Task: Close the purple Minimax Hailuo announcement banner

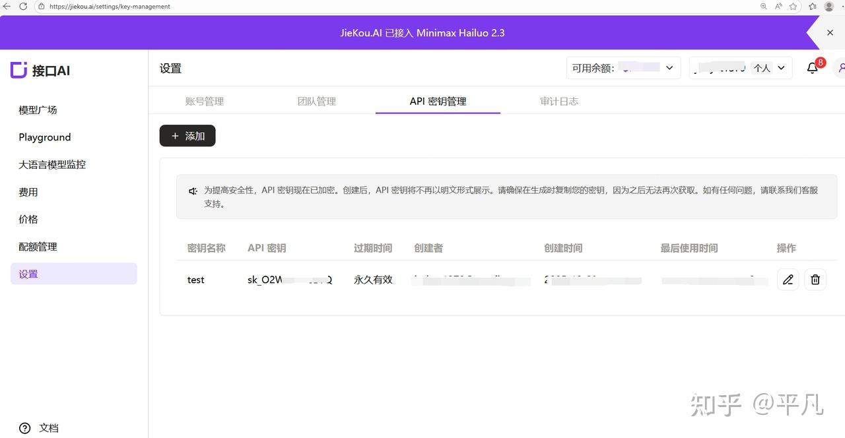Action: [x=830, y=32]
